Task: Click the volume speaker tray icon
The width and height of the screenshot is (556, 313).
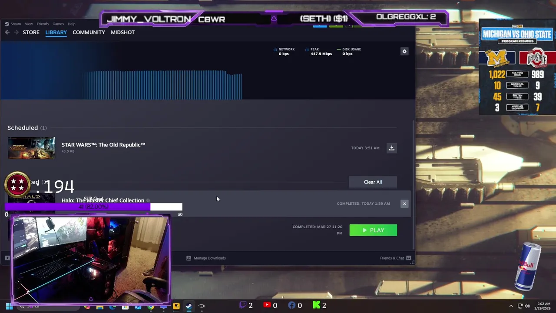Action: (527, 306)
